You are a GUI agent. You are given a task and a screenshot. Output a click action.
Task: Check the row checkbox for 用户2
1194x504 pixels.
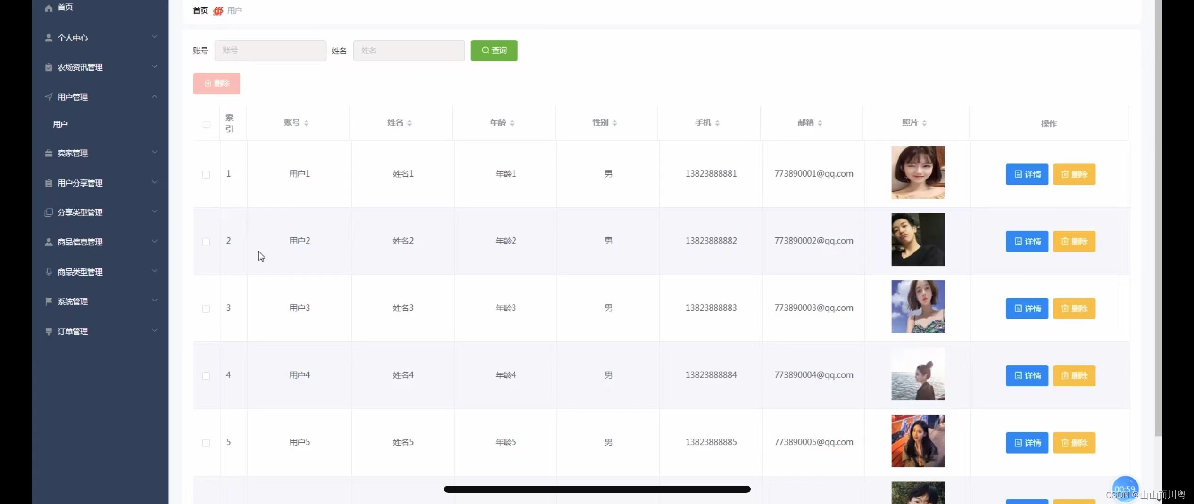[206, 242]
